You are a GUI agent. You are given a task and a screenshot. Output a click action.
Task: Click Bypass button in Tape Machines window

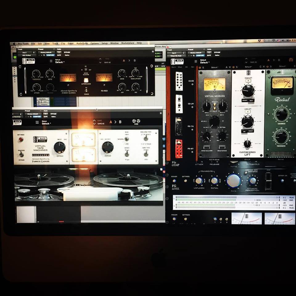coord(53,114)
